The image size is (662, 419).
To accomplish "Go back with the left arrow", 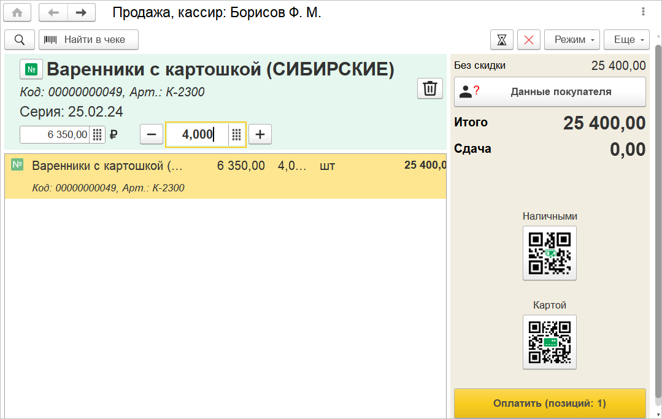I will tap(53, 12).
